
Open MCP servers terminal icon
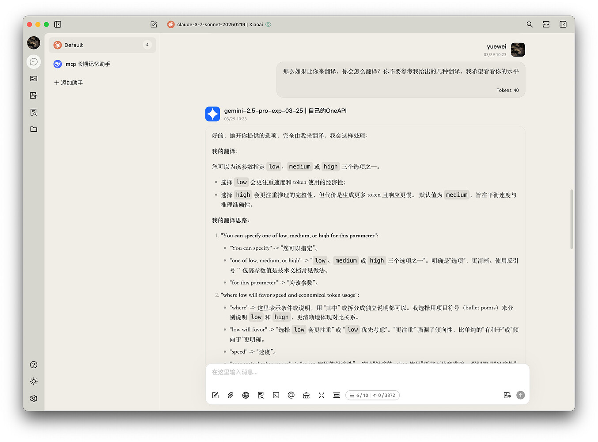pos(276,395)
